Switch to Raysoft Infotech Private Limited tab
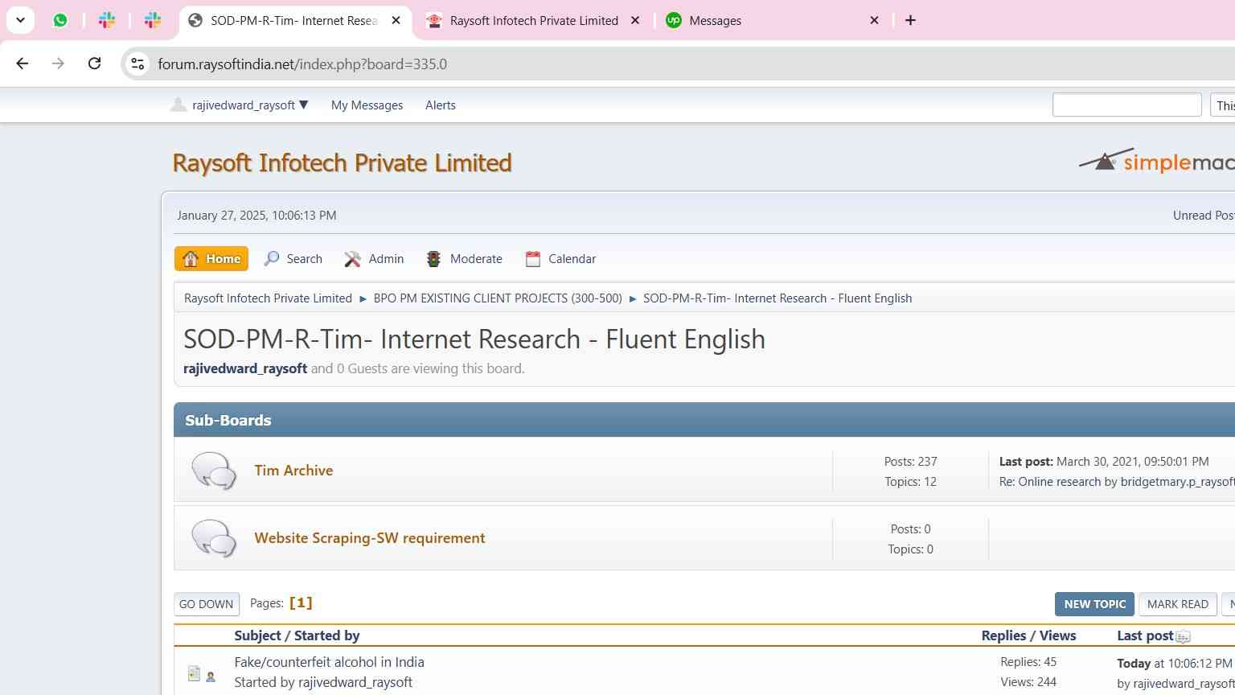This screenshot has height=695, width=1235. point(533,20)
